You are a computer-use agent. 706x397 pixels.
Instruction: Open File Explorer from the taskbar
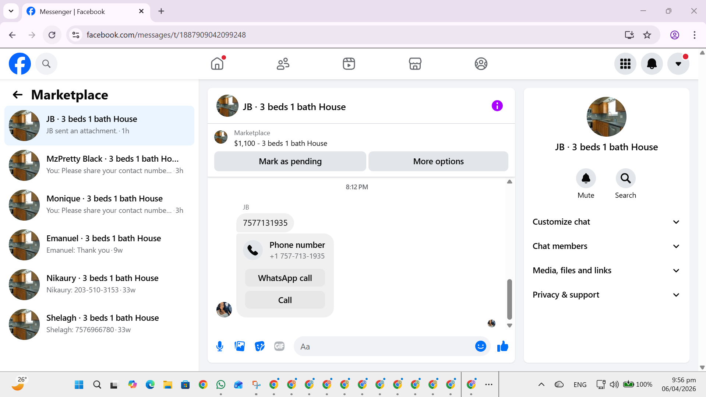tap(168, 385)
